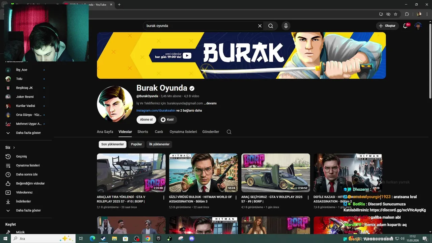
Task: Click the Windows taskbar Ara search box
Action: point(43,239)
